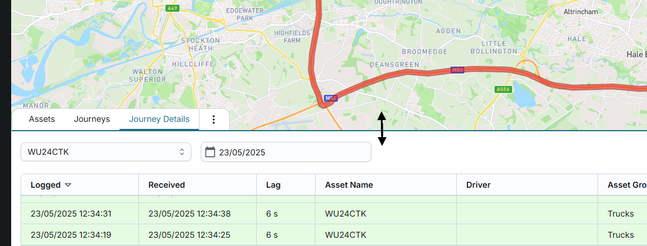Switch to the Journeys tab
This screenshot has height=246, width=647.
pyautogui.click(x=92, y=119)
